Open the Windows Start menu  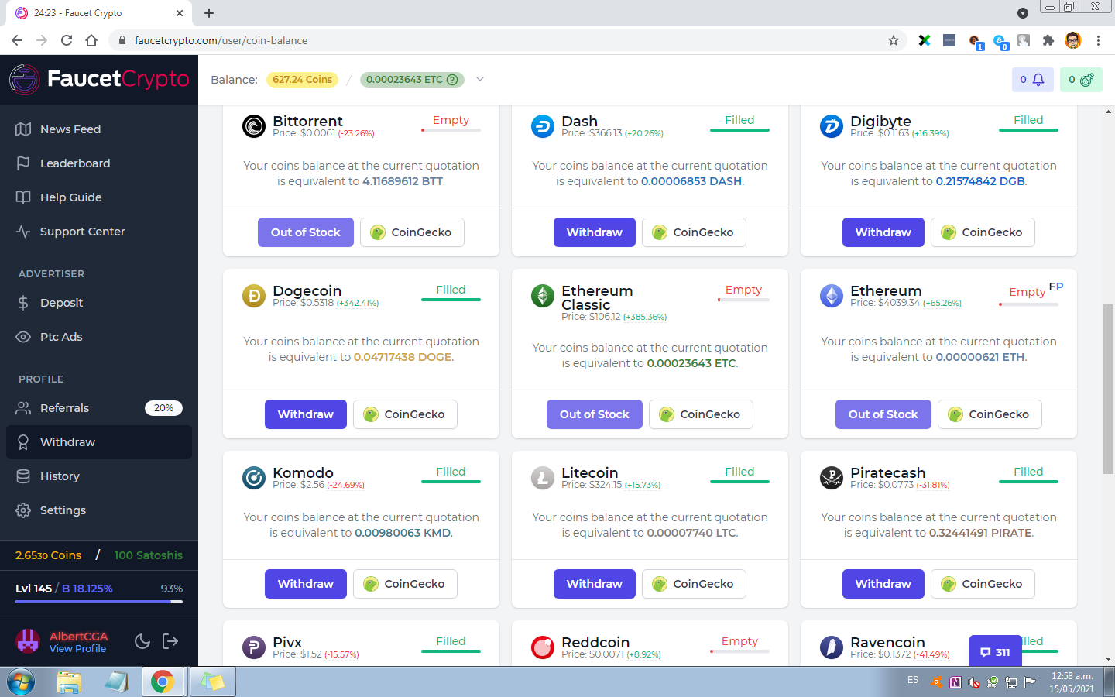[21, 682]
